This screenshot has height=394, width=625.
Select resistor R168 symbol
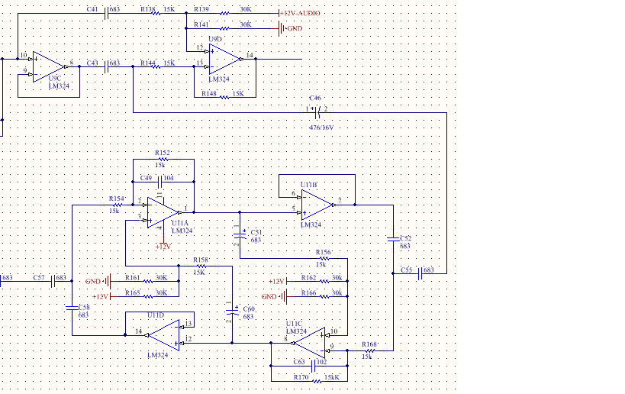pos(370,350)
